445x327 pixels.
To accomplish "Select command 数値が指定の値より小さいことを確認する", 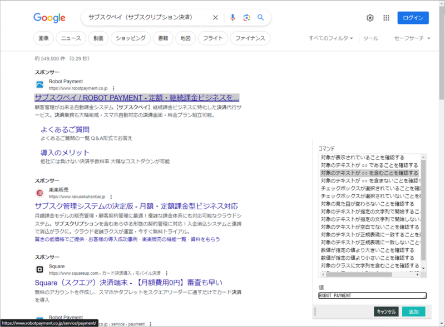I will [x=369, y=258].
